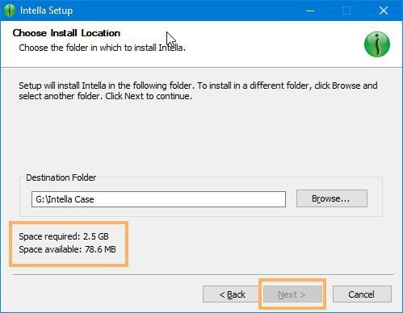Focus the Destination Folder path field
Viewport: 403px width, 313px height.
[x=158, y=199]
